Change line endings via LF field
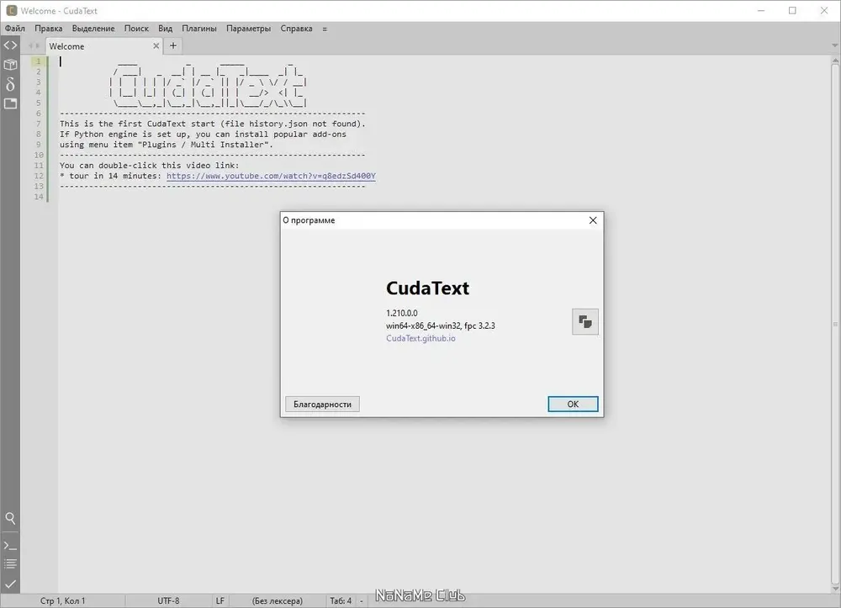 pos(220,601)
